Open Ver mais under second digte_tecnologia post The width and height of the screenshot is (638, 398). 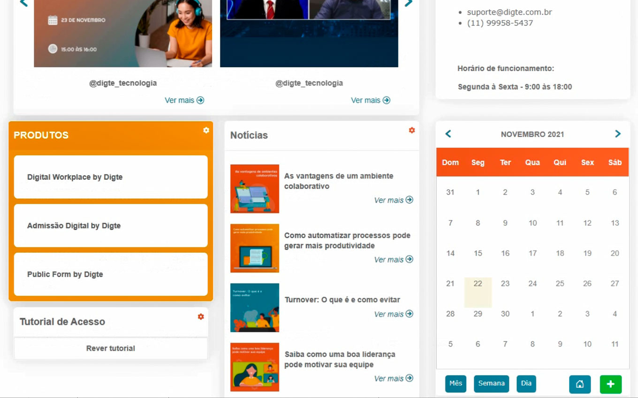[371, 100]
